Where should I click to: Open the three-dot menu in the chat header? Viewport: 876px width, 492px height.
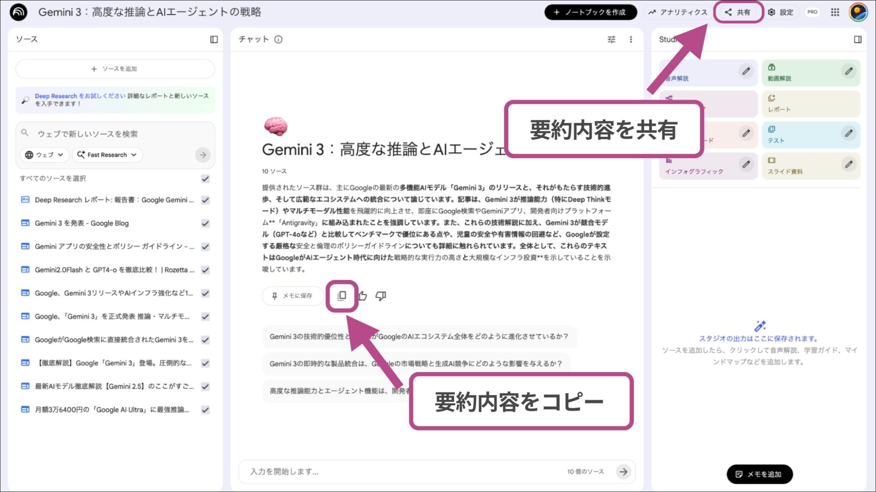coord(631,40)
